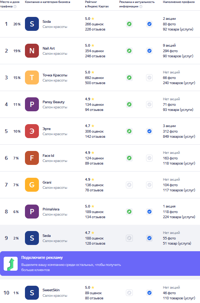Click the question mark next to "трафика"

15,6
